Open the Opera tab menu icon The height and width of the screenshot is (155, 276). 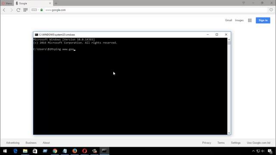click(244, 3)
